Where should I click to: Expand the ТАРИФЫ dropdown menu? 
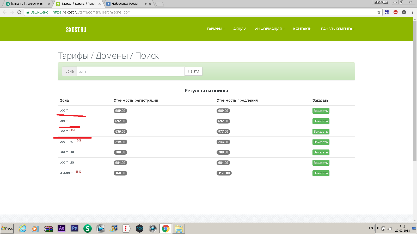[x=215, y=29]
